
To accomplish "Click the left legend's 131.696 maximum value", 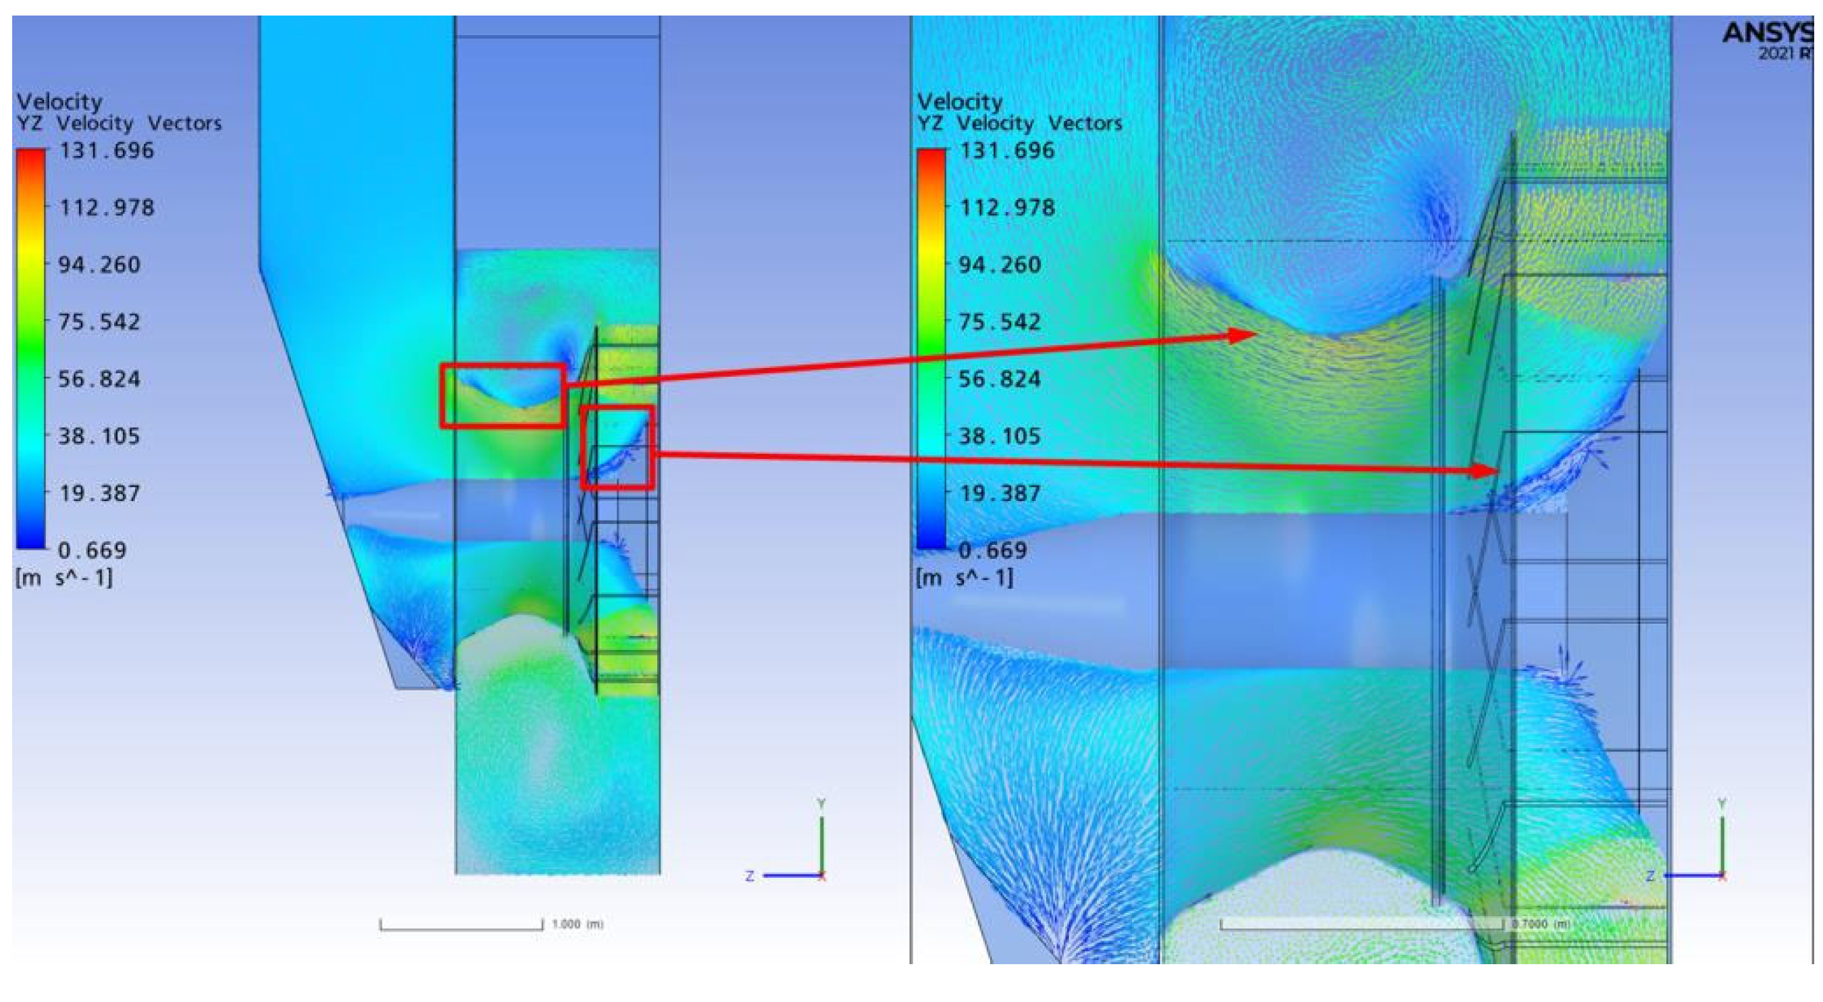I will click(106, 151).
